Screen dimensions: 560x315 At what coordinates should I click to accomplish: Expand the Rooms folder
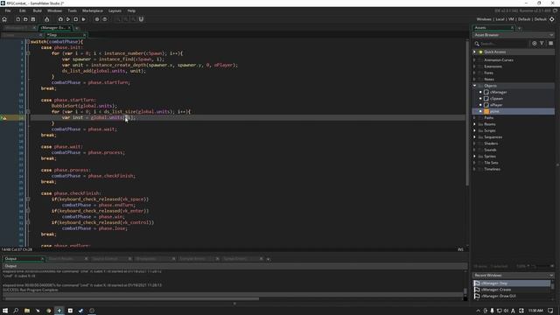[x=474, y=124]
